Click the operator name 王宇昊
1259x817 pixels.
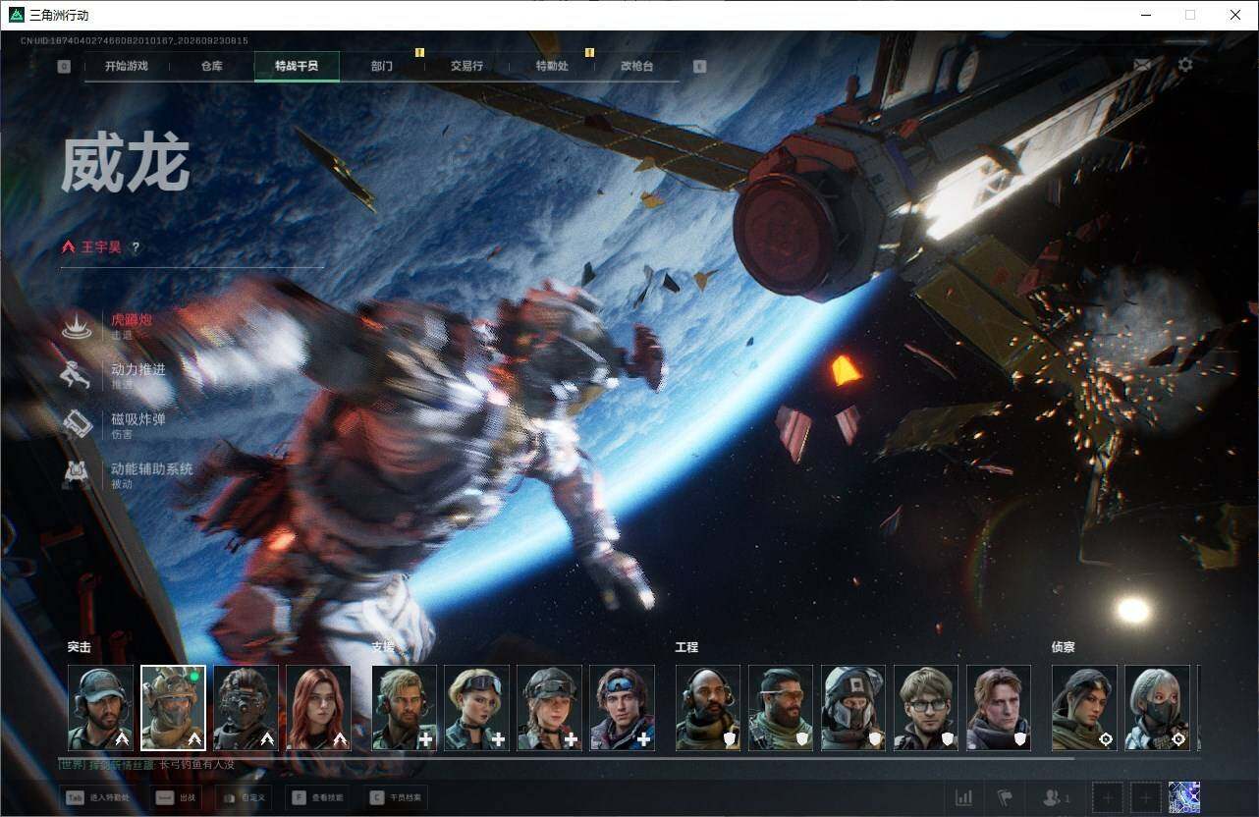[x=101, y=247]
